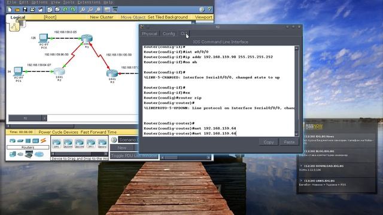Pick the 2621XM router model
Screen dimensions: 383x215
pyautogui.click(x=80, y=143)
